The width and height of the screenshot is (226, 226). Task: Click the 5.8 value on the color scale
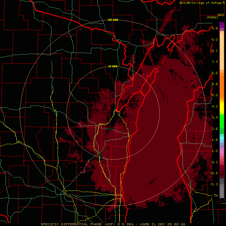click(x=215, y=84)
